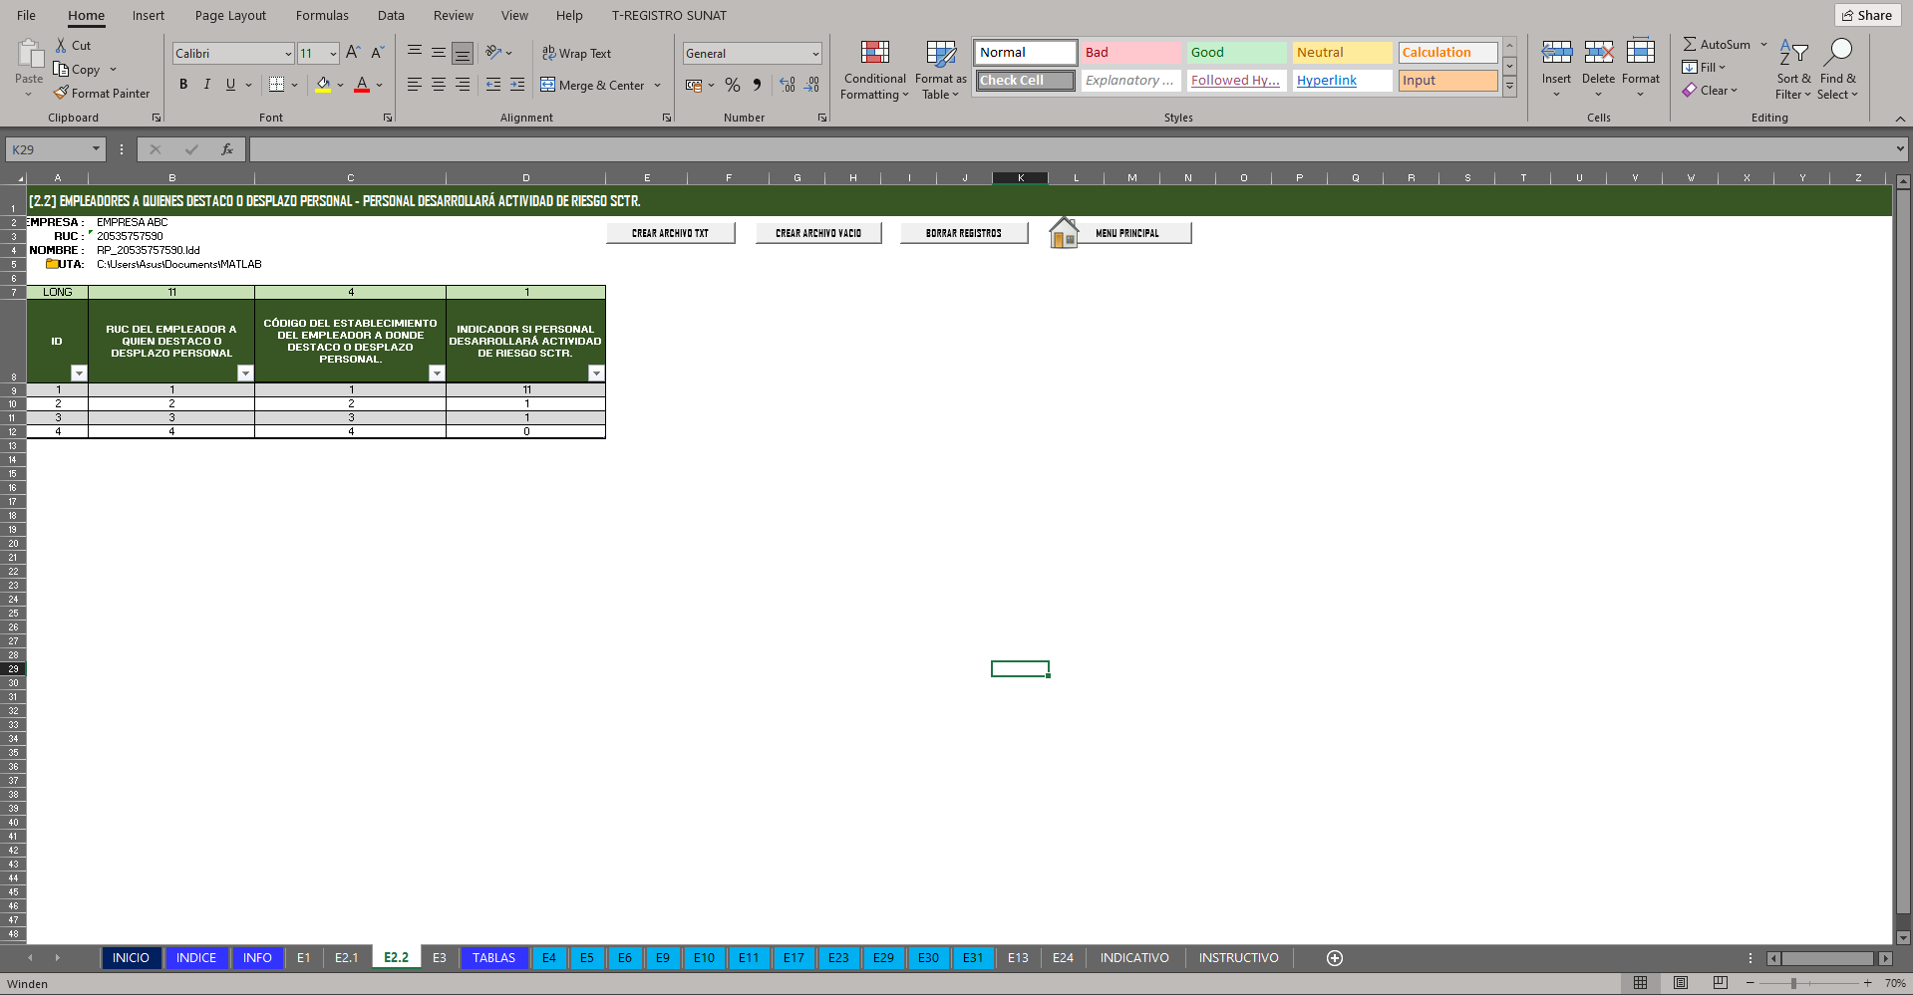
Task: Click the Cut scissors icon
Action: [61, 45]
